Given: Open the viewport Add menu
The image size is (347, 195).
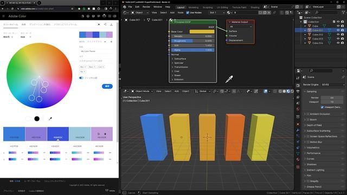Looking at the screenshot, I should click(x=177, y=92).
